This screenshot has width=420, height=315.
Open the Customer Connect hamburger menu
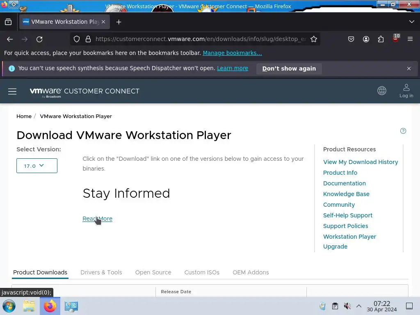coord(12,91)
